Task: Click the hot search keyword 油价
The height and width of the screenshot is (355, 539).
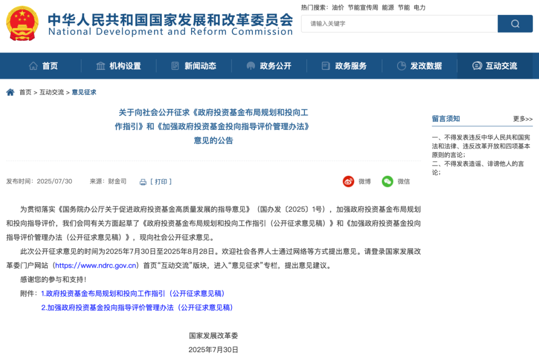Action: click(338, 7)
